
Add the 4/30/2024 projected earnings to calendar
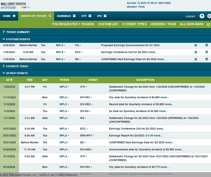[196, 45]
